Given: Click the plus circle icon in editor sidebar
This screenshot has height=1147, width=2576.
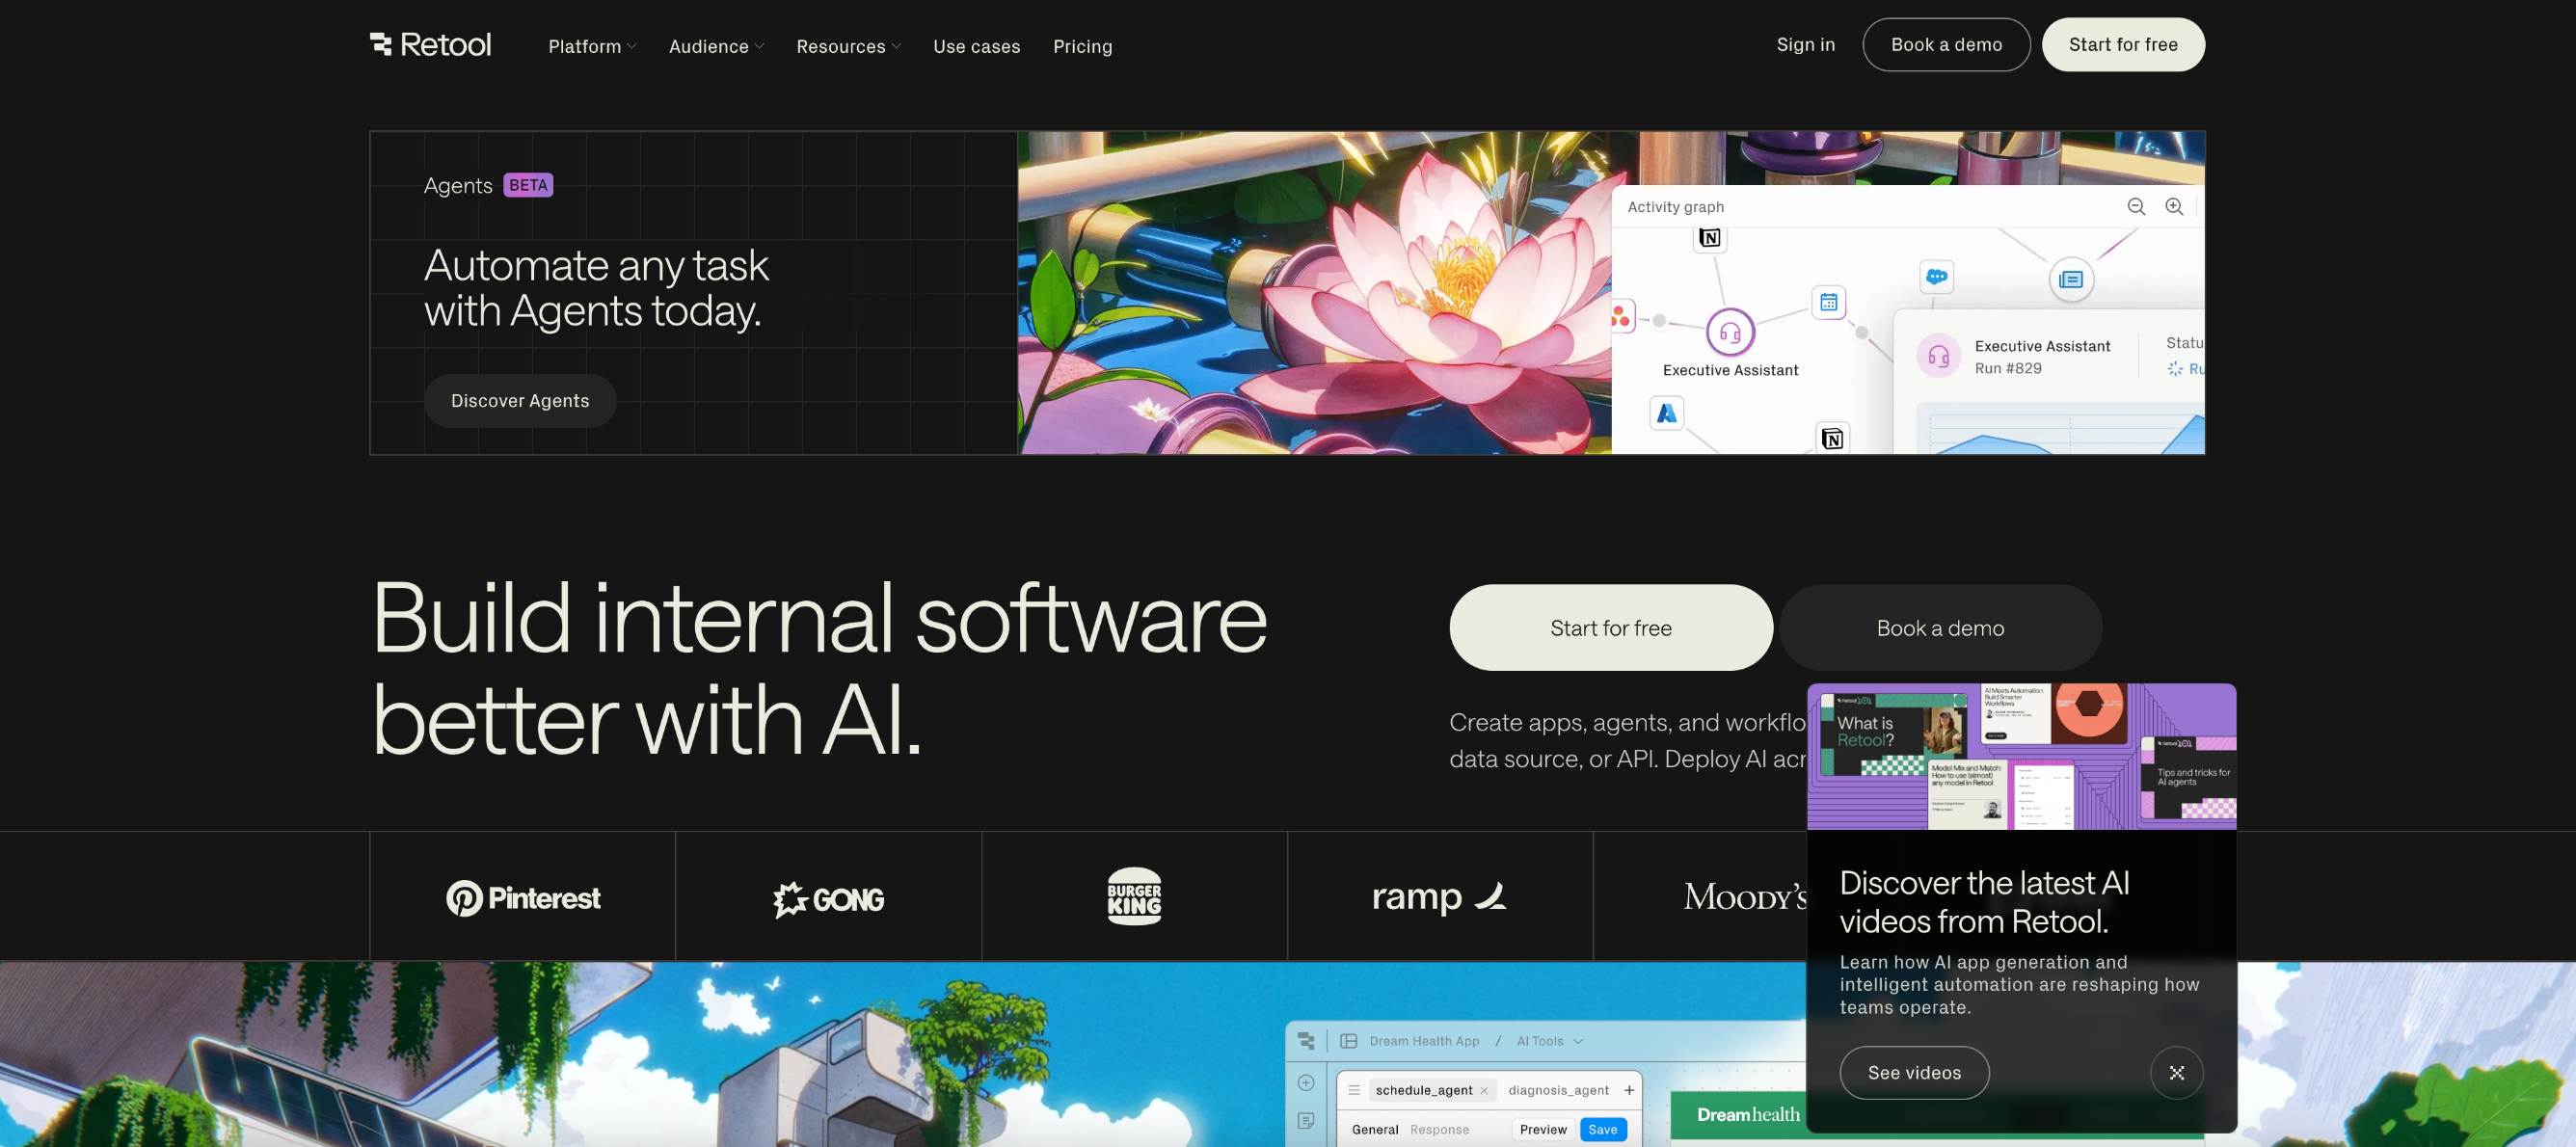Looking at the screenshot, I should point(1306,1083).
